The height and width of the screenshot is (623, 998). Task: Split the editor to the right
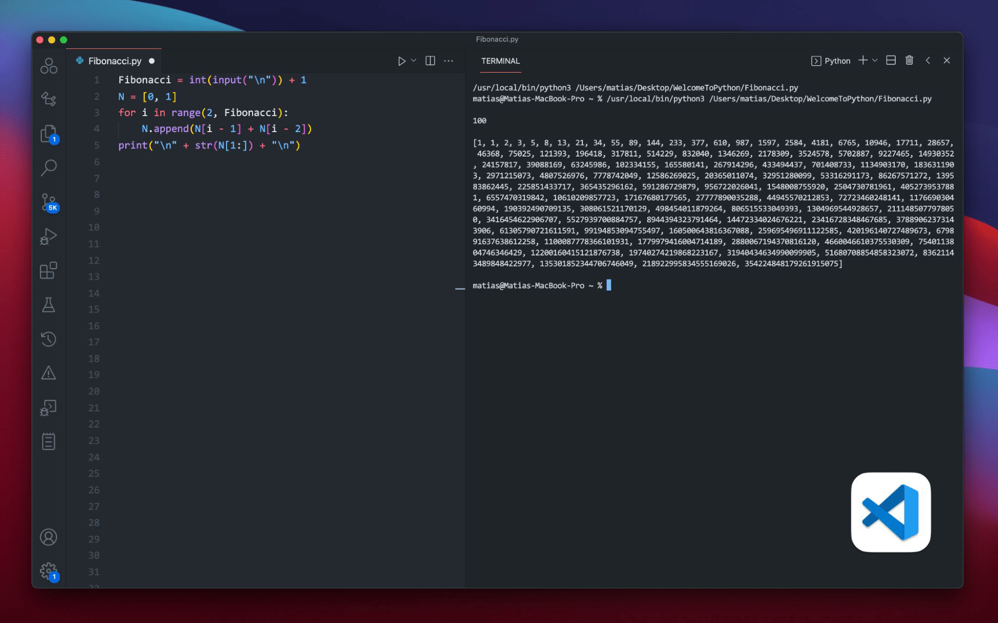click(430, 61)
